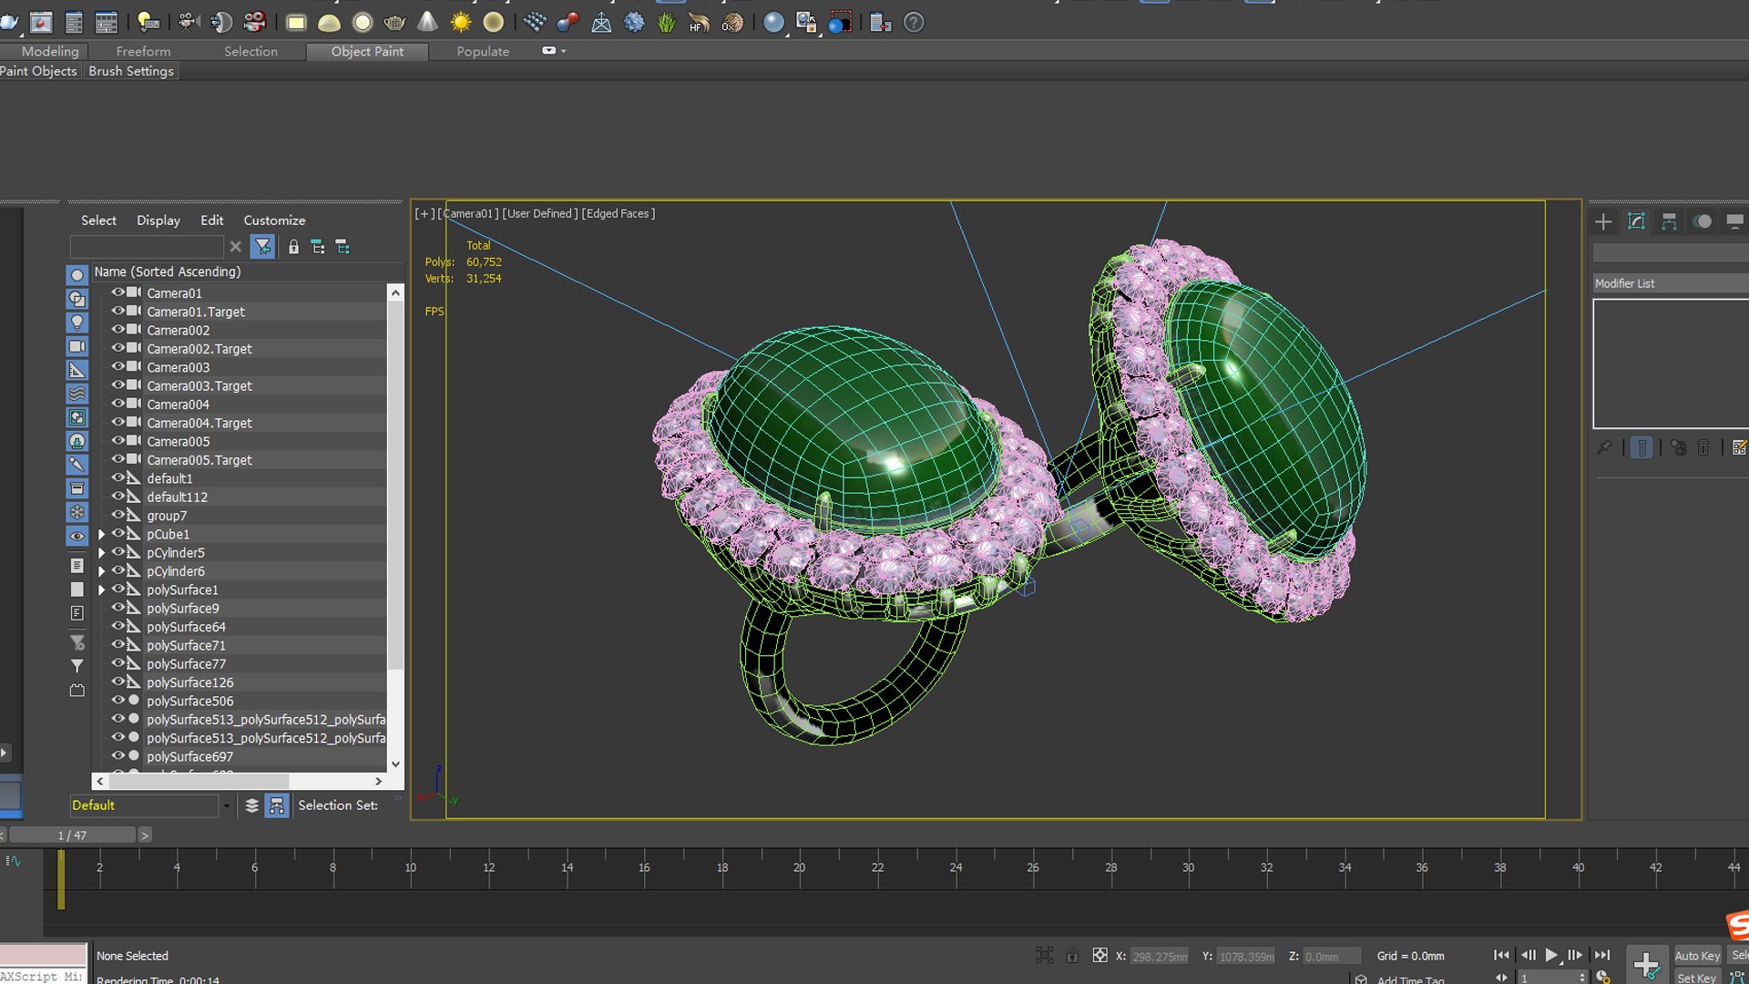1749x984 pixels.
Task: Open the Motion panel tab icon
Action: point(1702,221)
